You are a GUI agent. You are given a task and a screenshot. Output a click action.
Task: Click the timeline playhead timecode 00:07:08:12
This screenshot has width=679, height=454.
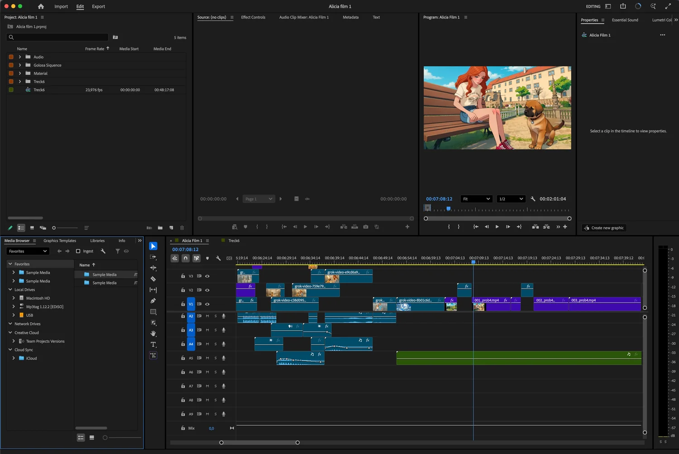point(185,249)
